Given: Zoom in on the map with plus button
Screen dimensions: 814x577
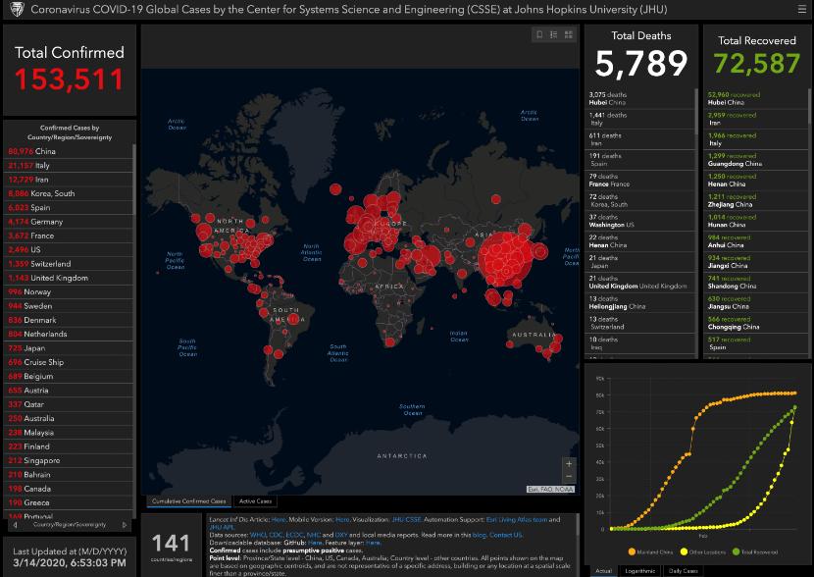Looking at the screenshot, I should click(x=570, y=463).
